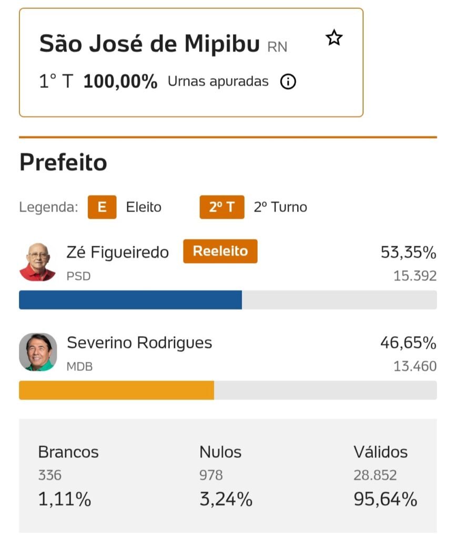Select the Válidos statistics block
This screenshot has width=456, height=539.
pos(385,476)
